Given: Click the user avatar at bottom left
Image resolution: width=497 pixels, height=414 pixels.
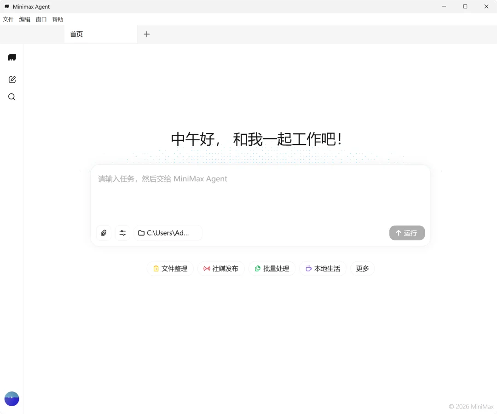Looking at the screenshot, I should pos(12,398).
